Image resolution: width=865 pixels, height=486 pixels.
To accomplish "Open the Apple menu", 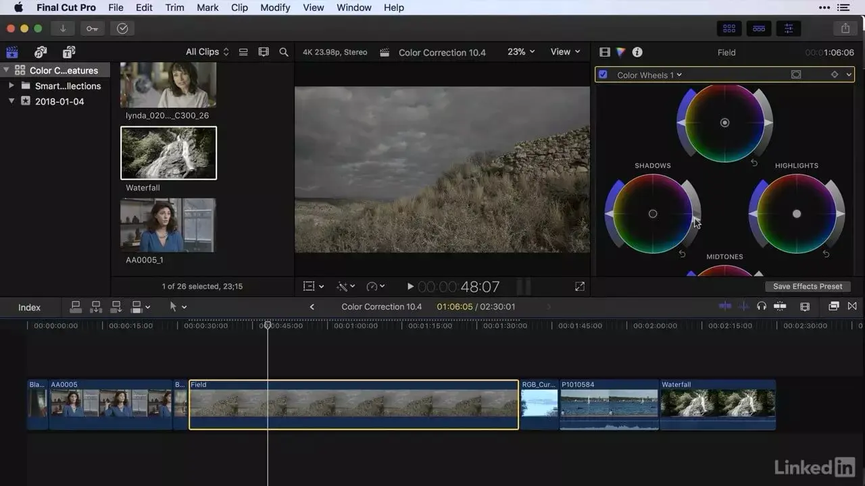I will 18,7.
